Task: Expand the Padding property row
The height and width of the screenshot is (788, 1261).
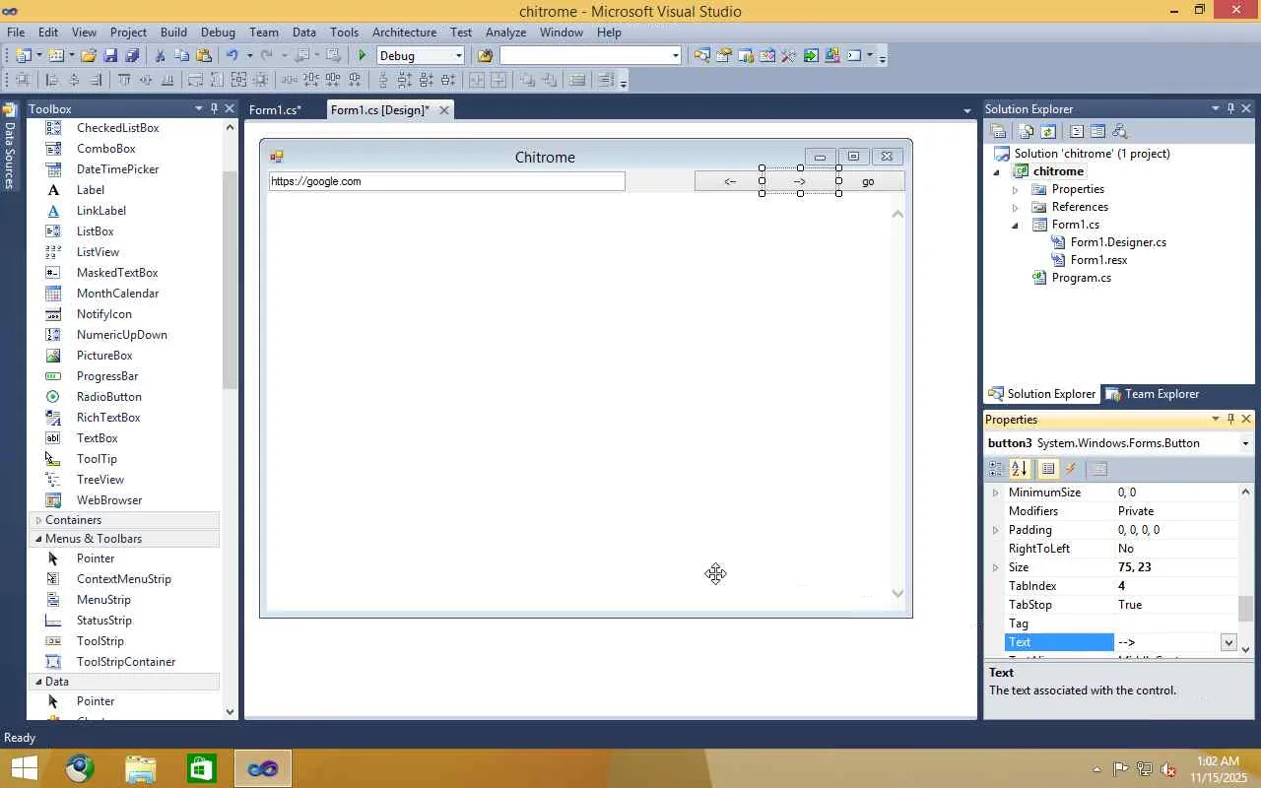Action: point(995,530)
